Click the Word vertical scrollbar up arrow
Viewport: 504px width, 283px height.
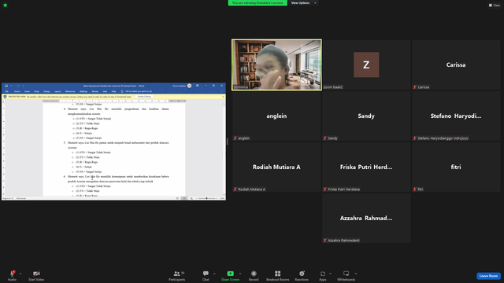[224, 105]
